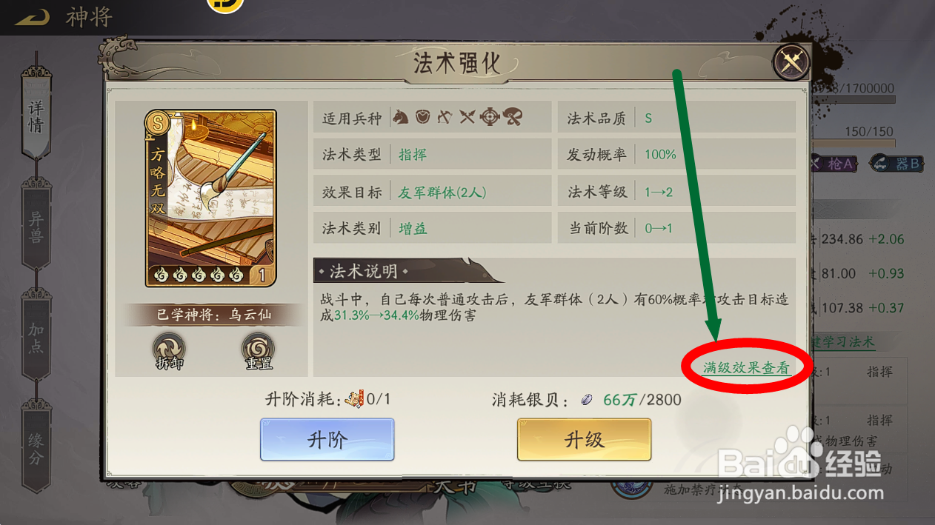Open the 详情 sidebar tab

pos(36,113)
